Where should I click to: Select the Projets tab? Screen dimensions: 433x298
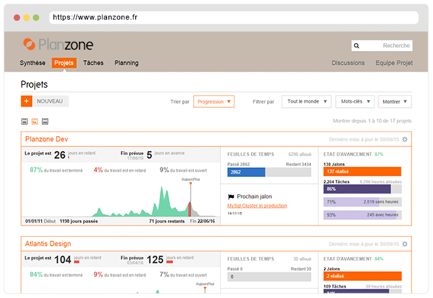(64, 63)
